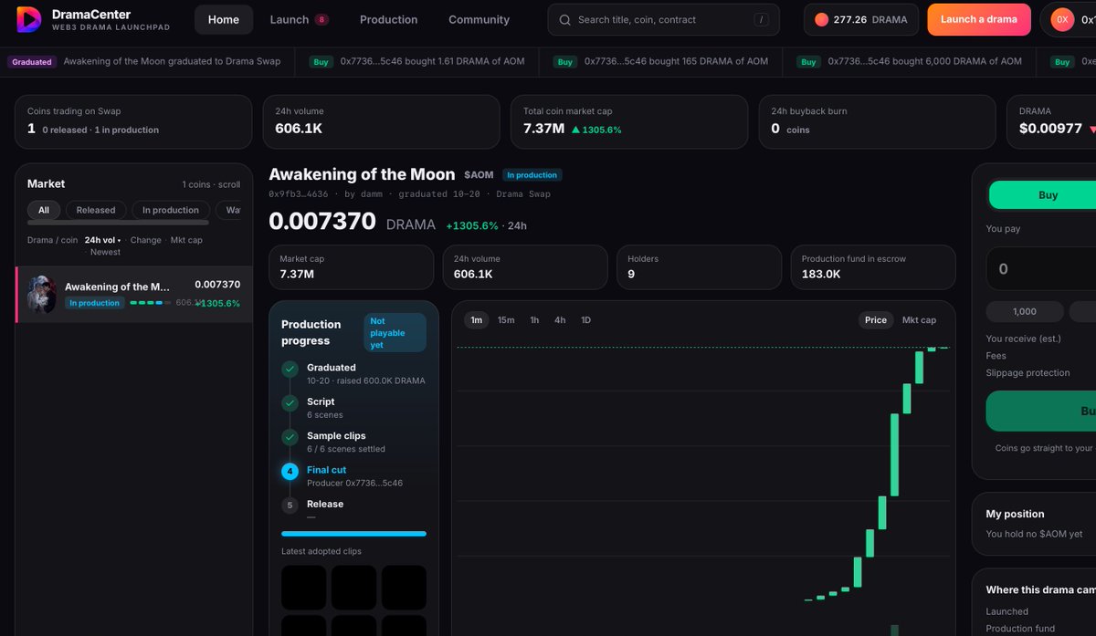Click the market filter horizontal scrollbar
Viewport: 1096px width, 636px height.
pyautogui.click(x=118, y=223)
